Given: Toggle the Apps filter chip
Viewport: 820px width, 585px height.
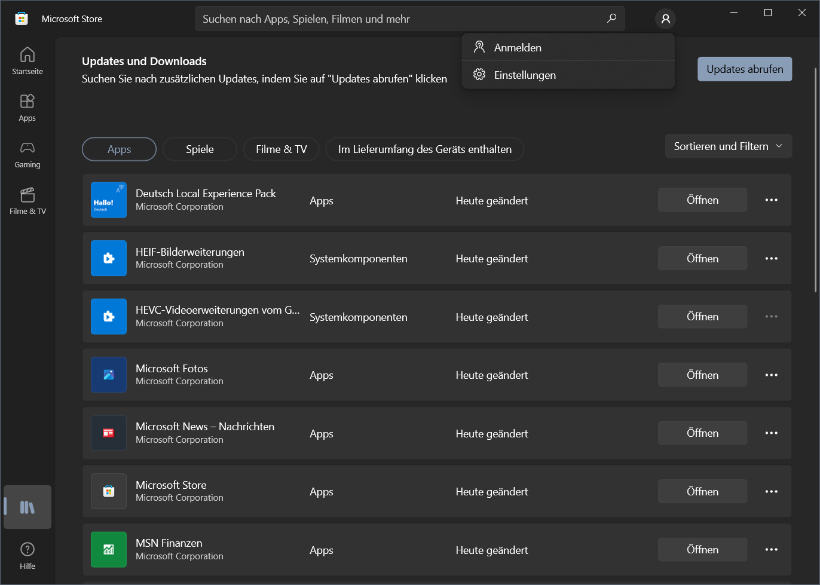Looking at the screenshot, I should [119, 149].
